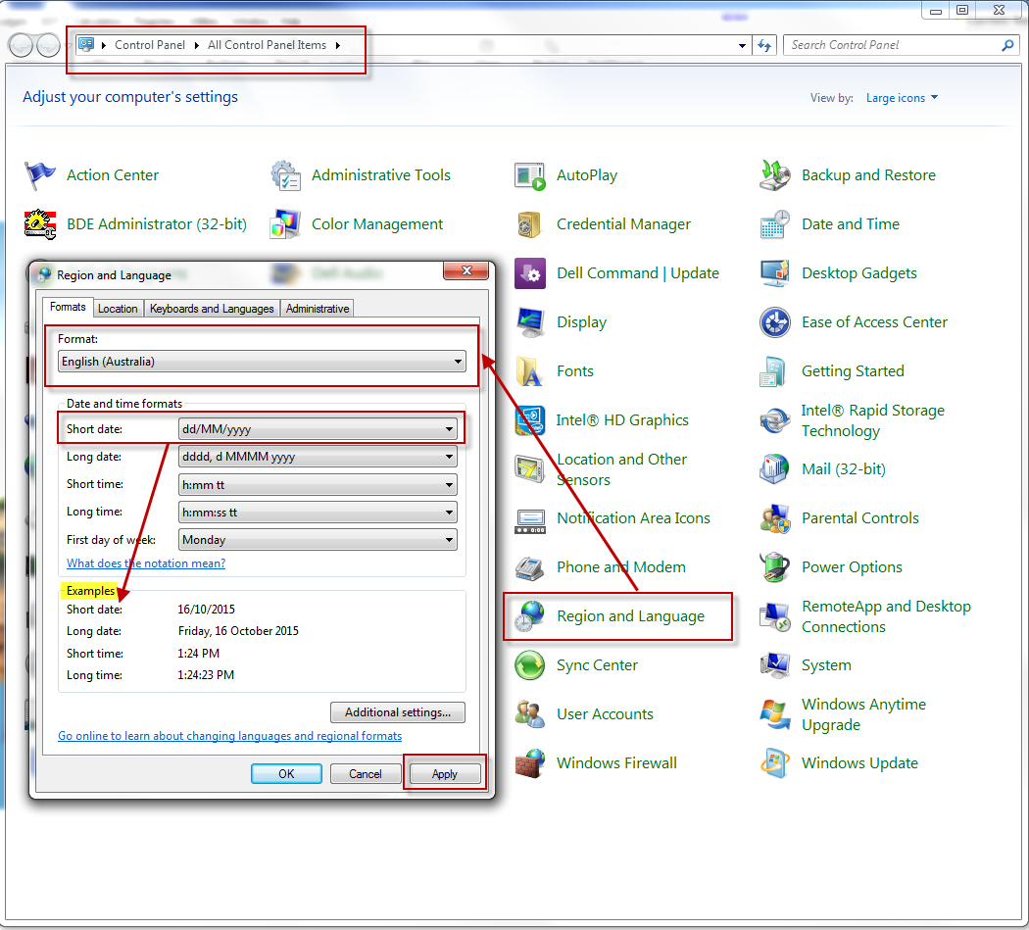The height and width of the screenshot is (930, 1029).
Task: Click the Ease of Access Center icon
Action: point(775,322)
